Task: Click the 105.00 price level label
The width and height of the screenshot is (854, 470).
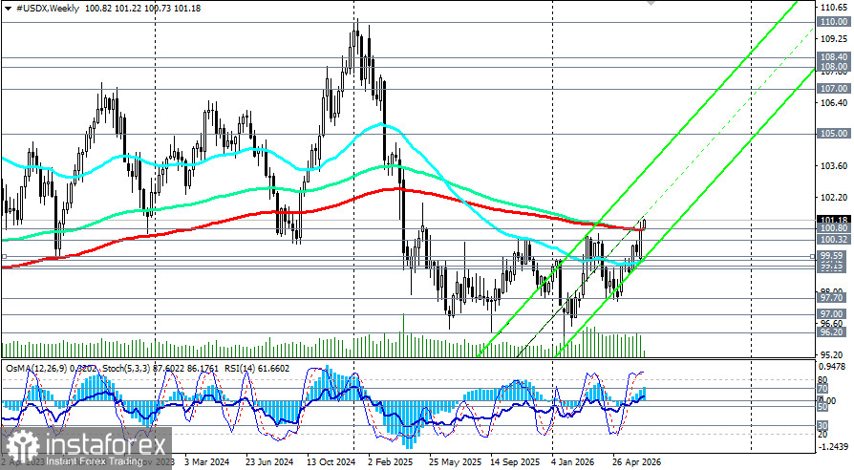Action: tap(834, 134)
